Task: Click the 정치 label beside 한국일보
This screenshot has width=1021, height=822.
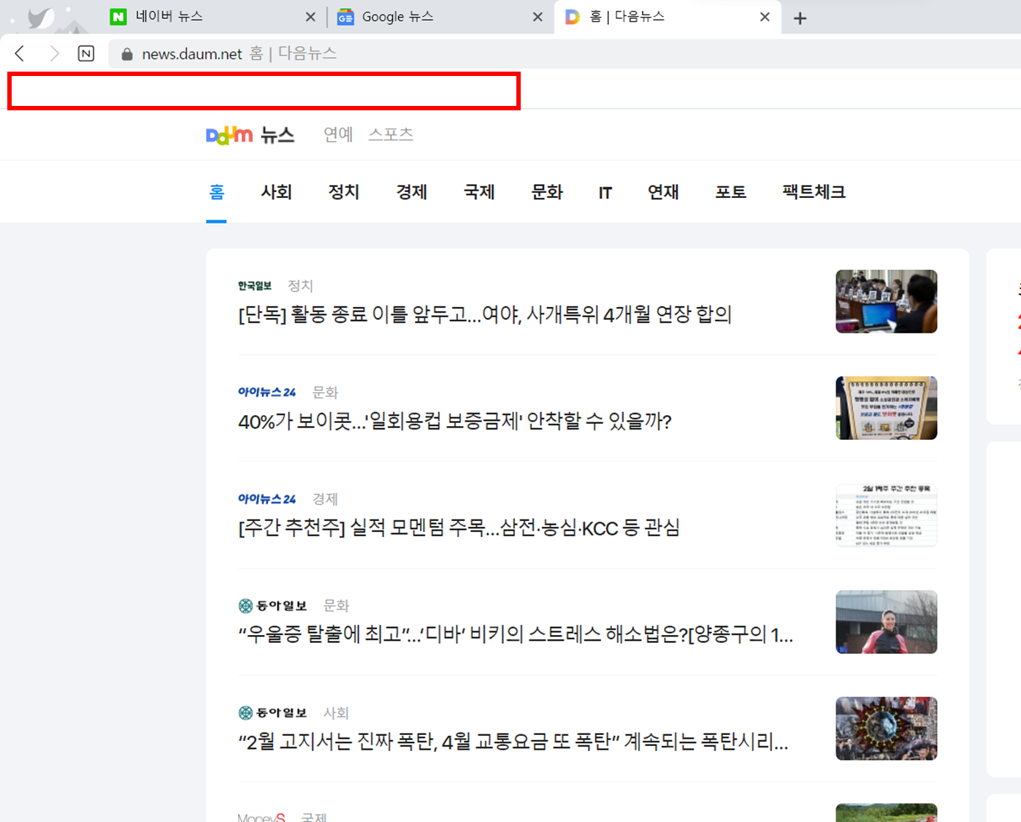Action: pos(300,286)
